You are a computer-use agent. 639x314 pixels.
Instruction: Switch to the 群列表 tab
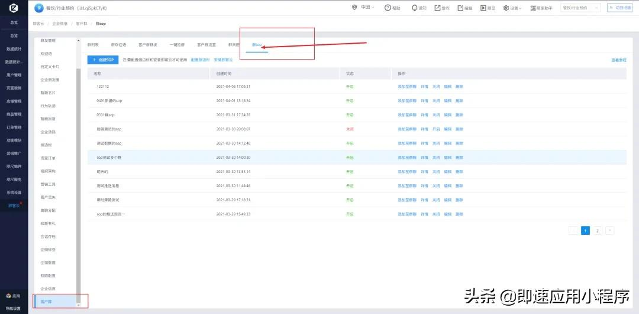click(93, 45)
